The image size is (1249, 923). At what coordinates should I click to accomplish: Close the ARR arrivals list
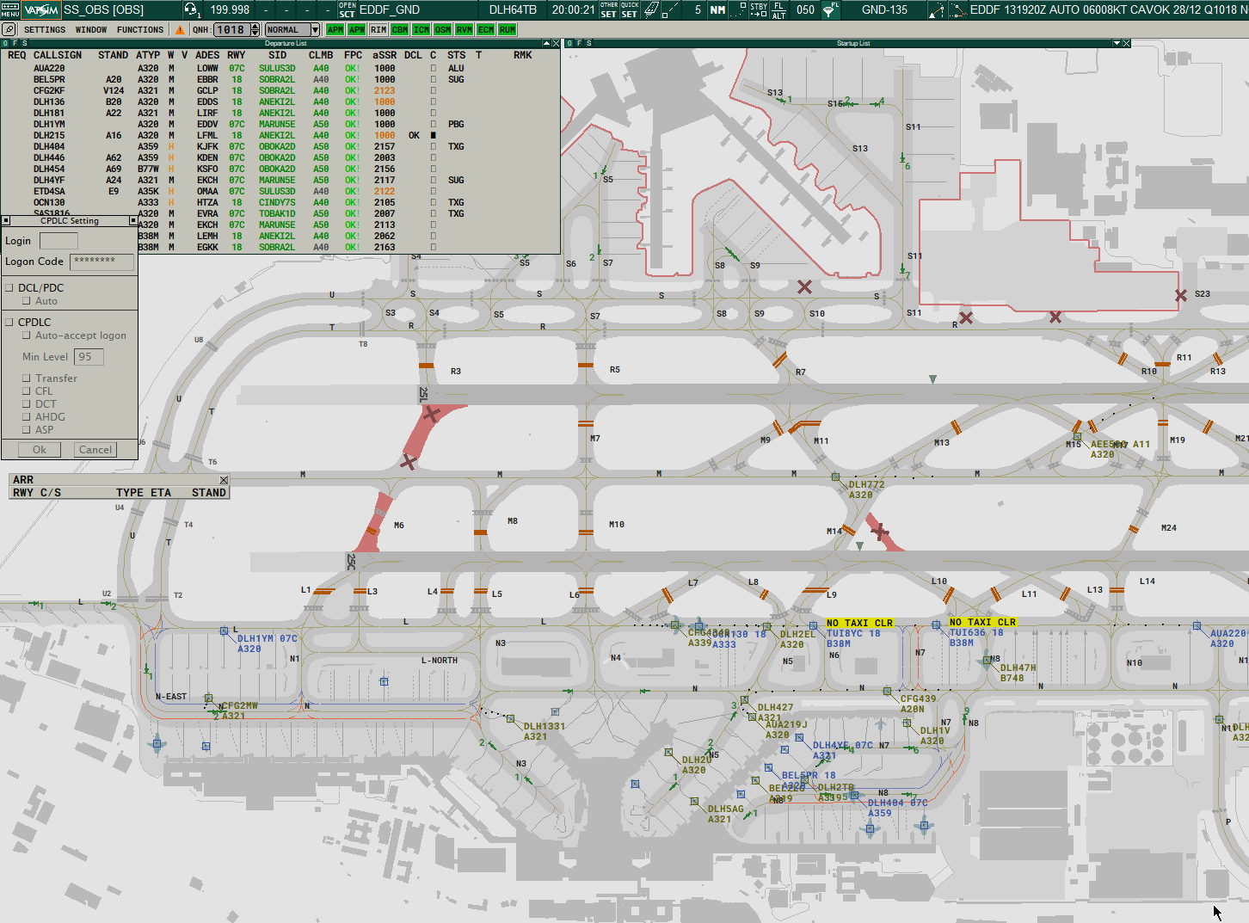click(x=224, y=480)
